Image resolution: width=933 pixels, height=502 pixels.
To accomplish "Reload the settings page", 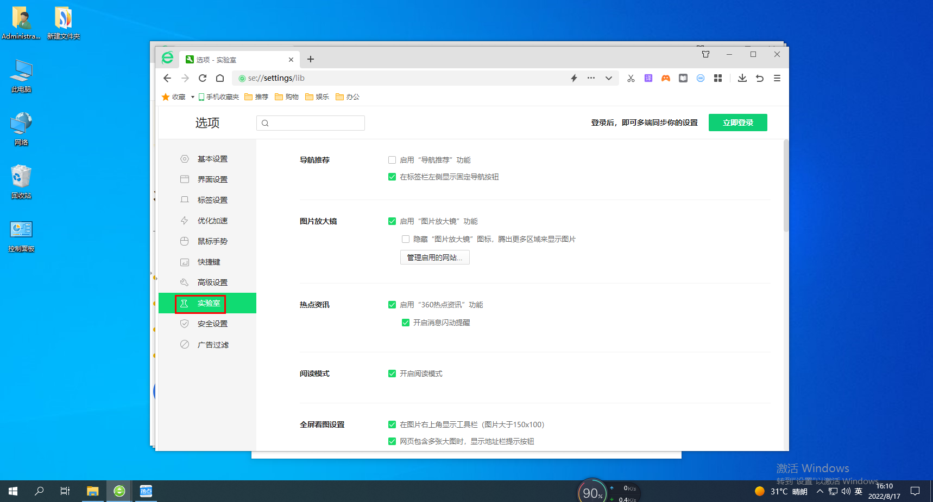I will click(203, 78).
